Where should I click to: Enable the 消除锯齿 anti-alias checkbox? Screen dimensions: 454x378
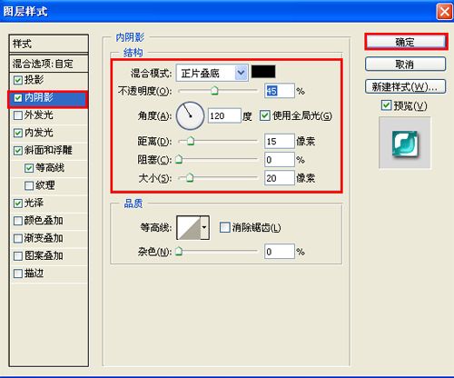224,227
